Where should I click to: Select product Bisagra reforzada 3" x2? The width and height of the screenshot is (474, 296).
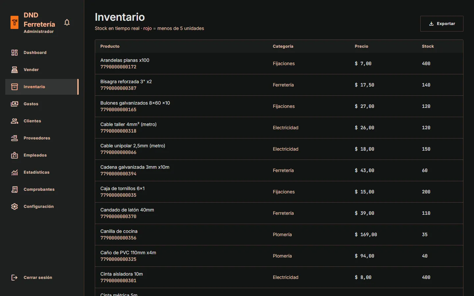click(126, 82)
